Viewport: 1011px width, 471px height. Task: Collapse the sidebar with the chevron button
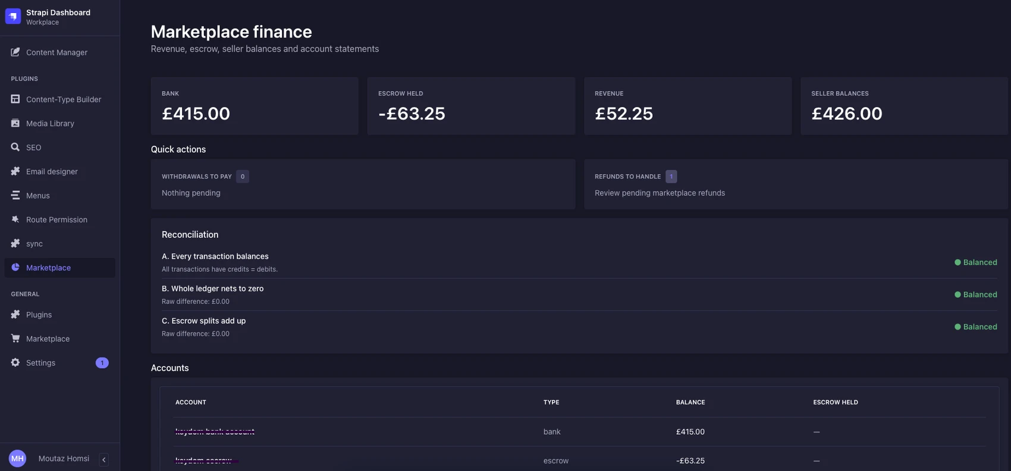coord(103,459)
